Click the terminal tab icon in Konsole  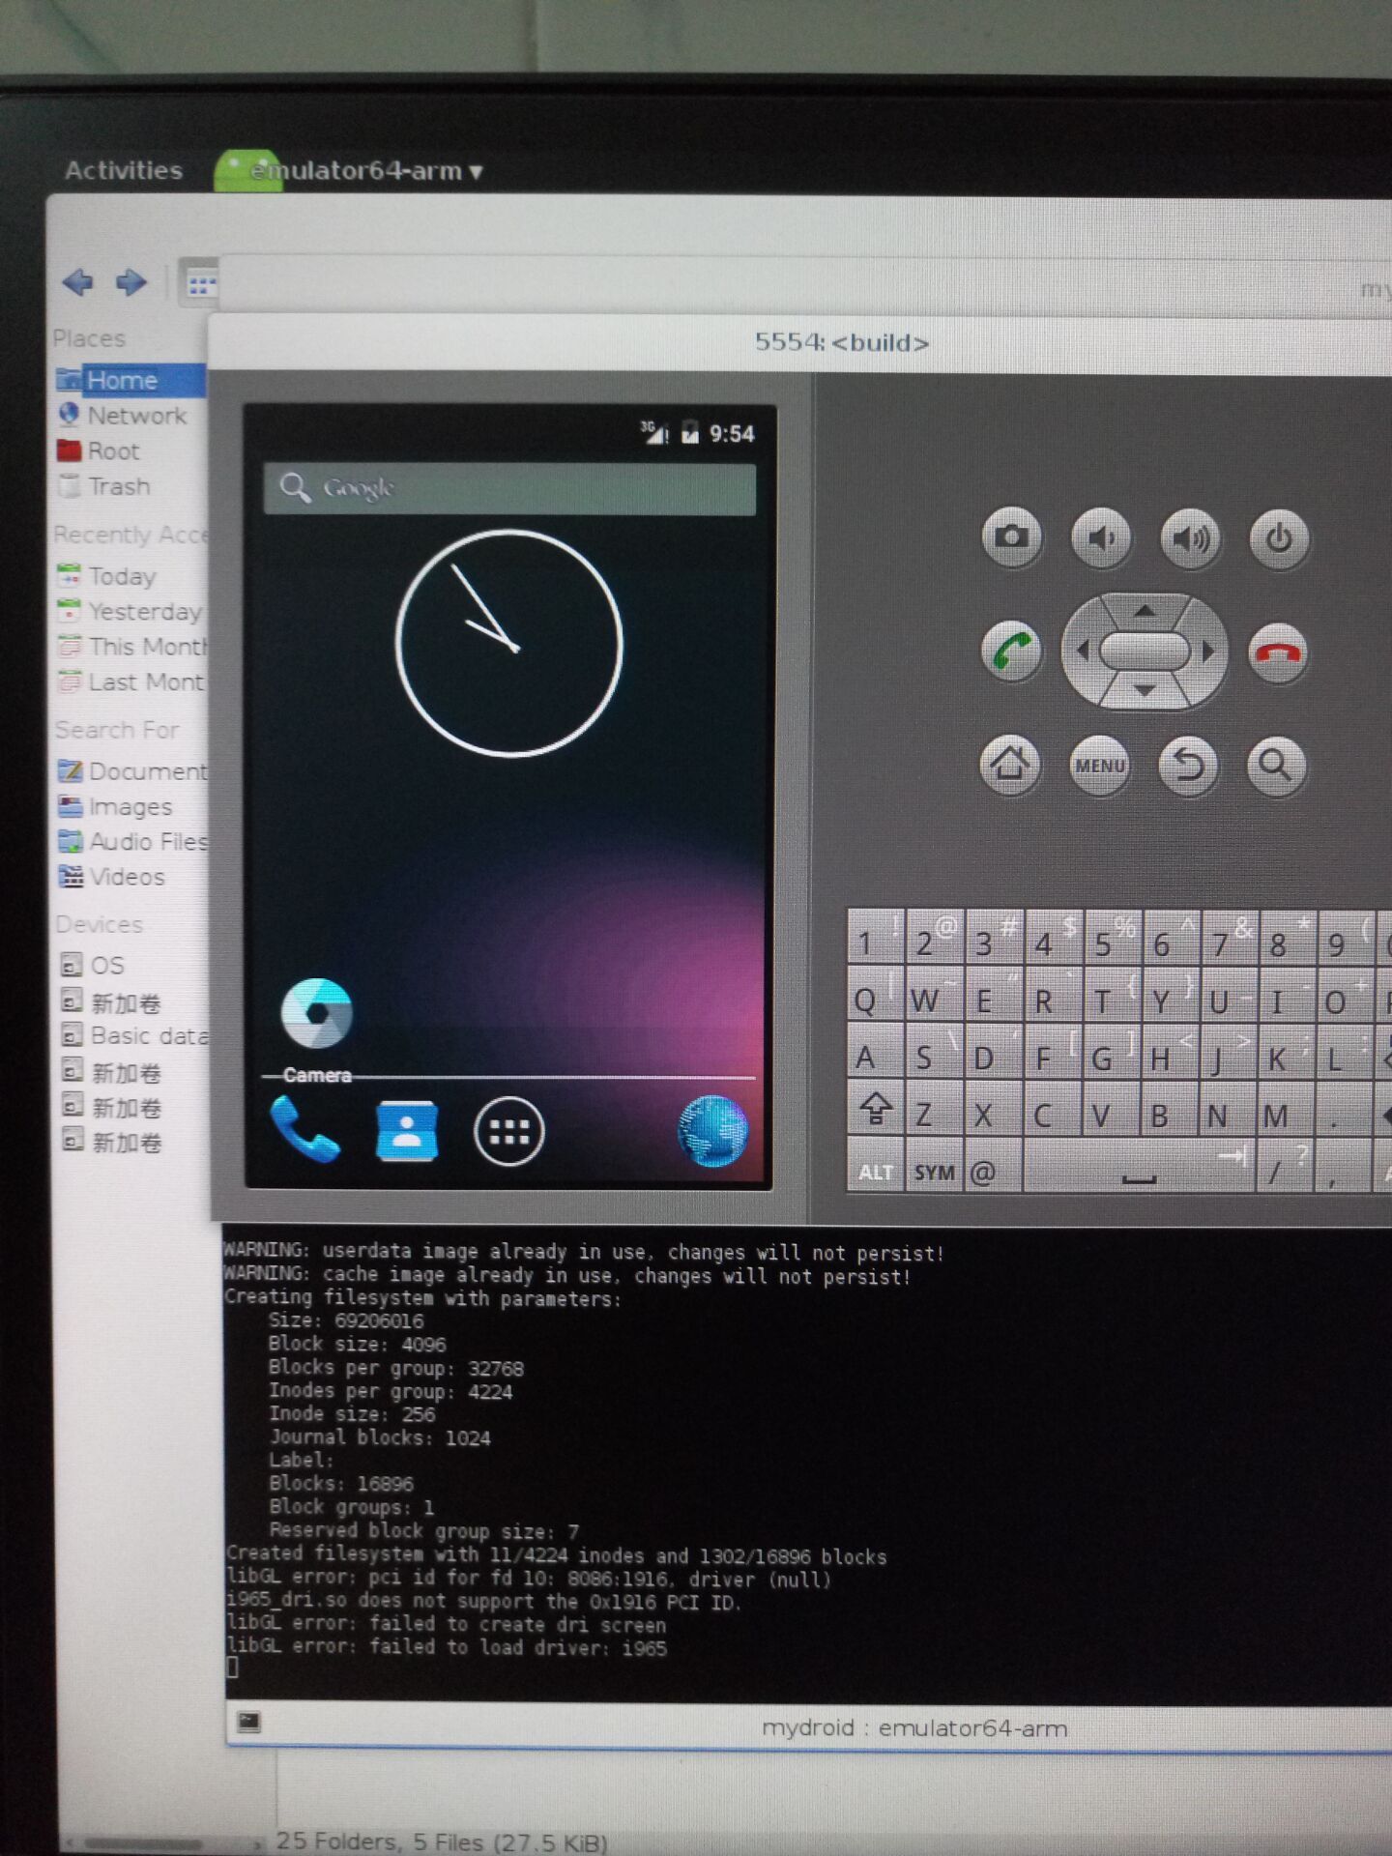coord(249,1722)
